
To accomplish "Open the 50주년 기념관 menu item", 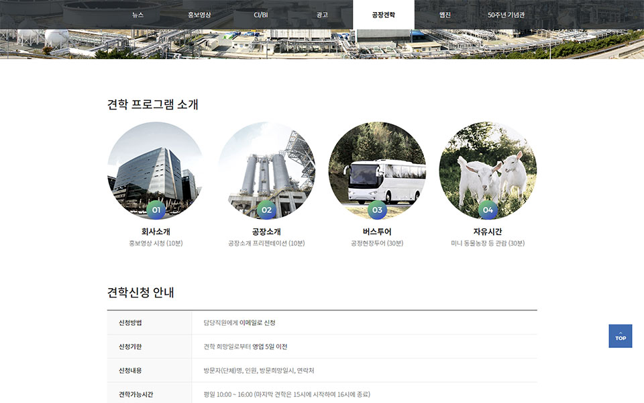I will [x=506, y=14].
